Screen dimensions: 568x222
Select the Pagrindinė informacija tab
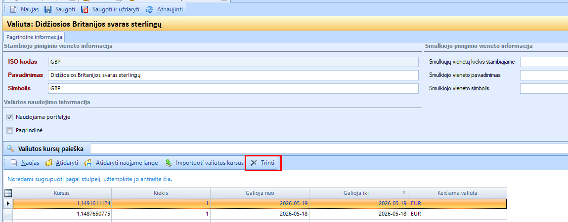point(35,37)
